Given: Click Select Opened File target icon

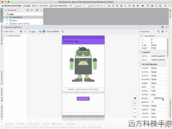Looking at the screenshot, I should click(x=28, y=10).
